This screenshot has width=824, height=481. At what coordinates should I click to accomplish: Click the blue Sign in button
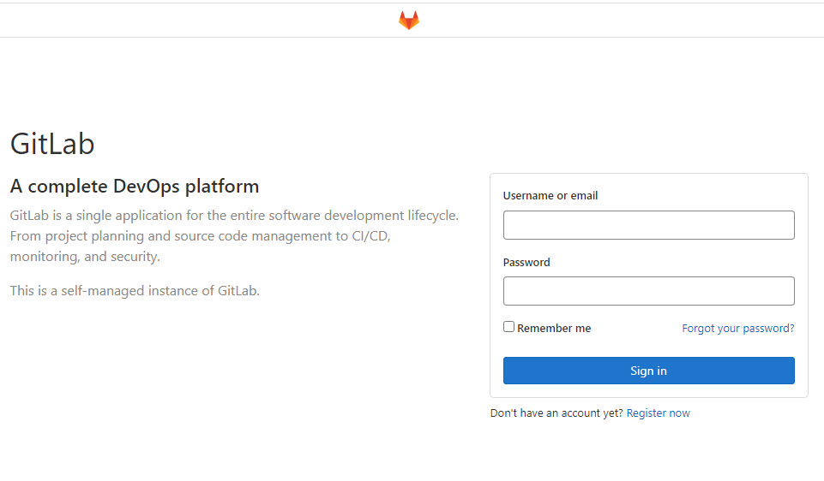click(x=648, y=371)
